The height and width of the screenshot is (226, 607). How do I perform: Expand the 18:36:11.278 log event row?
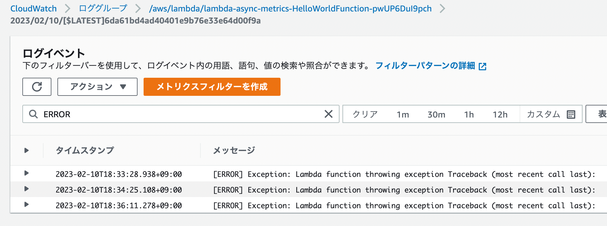click(27, 205)
